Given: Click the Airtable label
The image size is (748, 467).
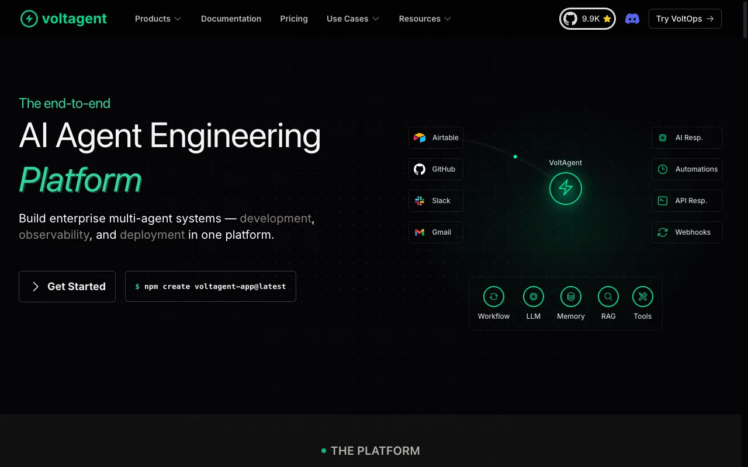Looking at the screenshot, I should (445, 138).
